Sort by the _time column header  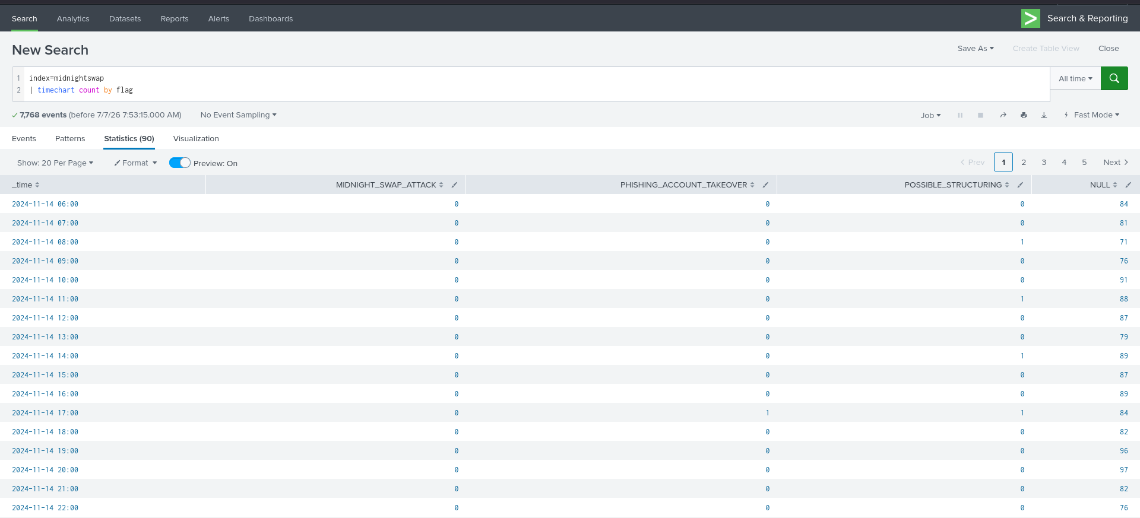tap(26, 185)
